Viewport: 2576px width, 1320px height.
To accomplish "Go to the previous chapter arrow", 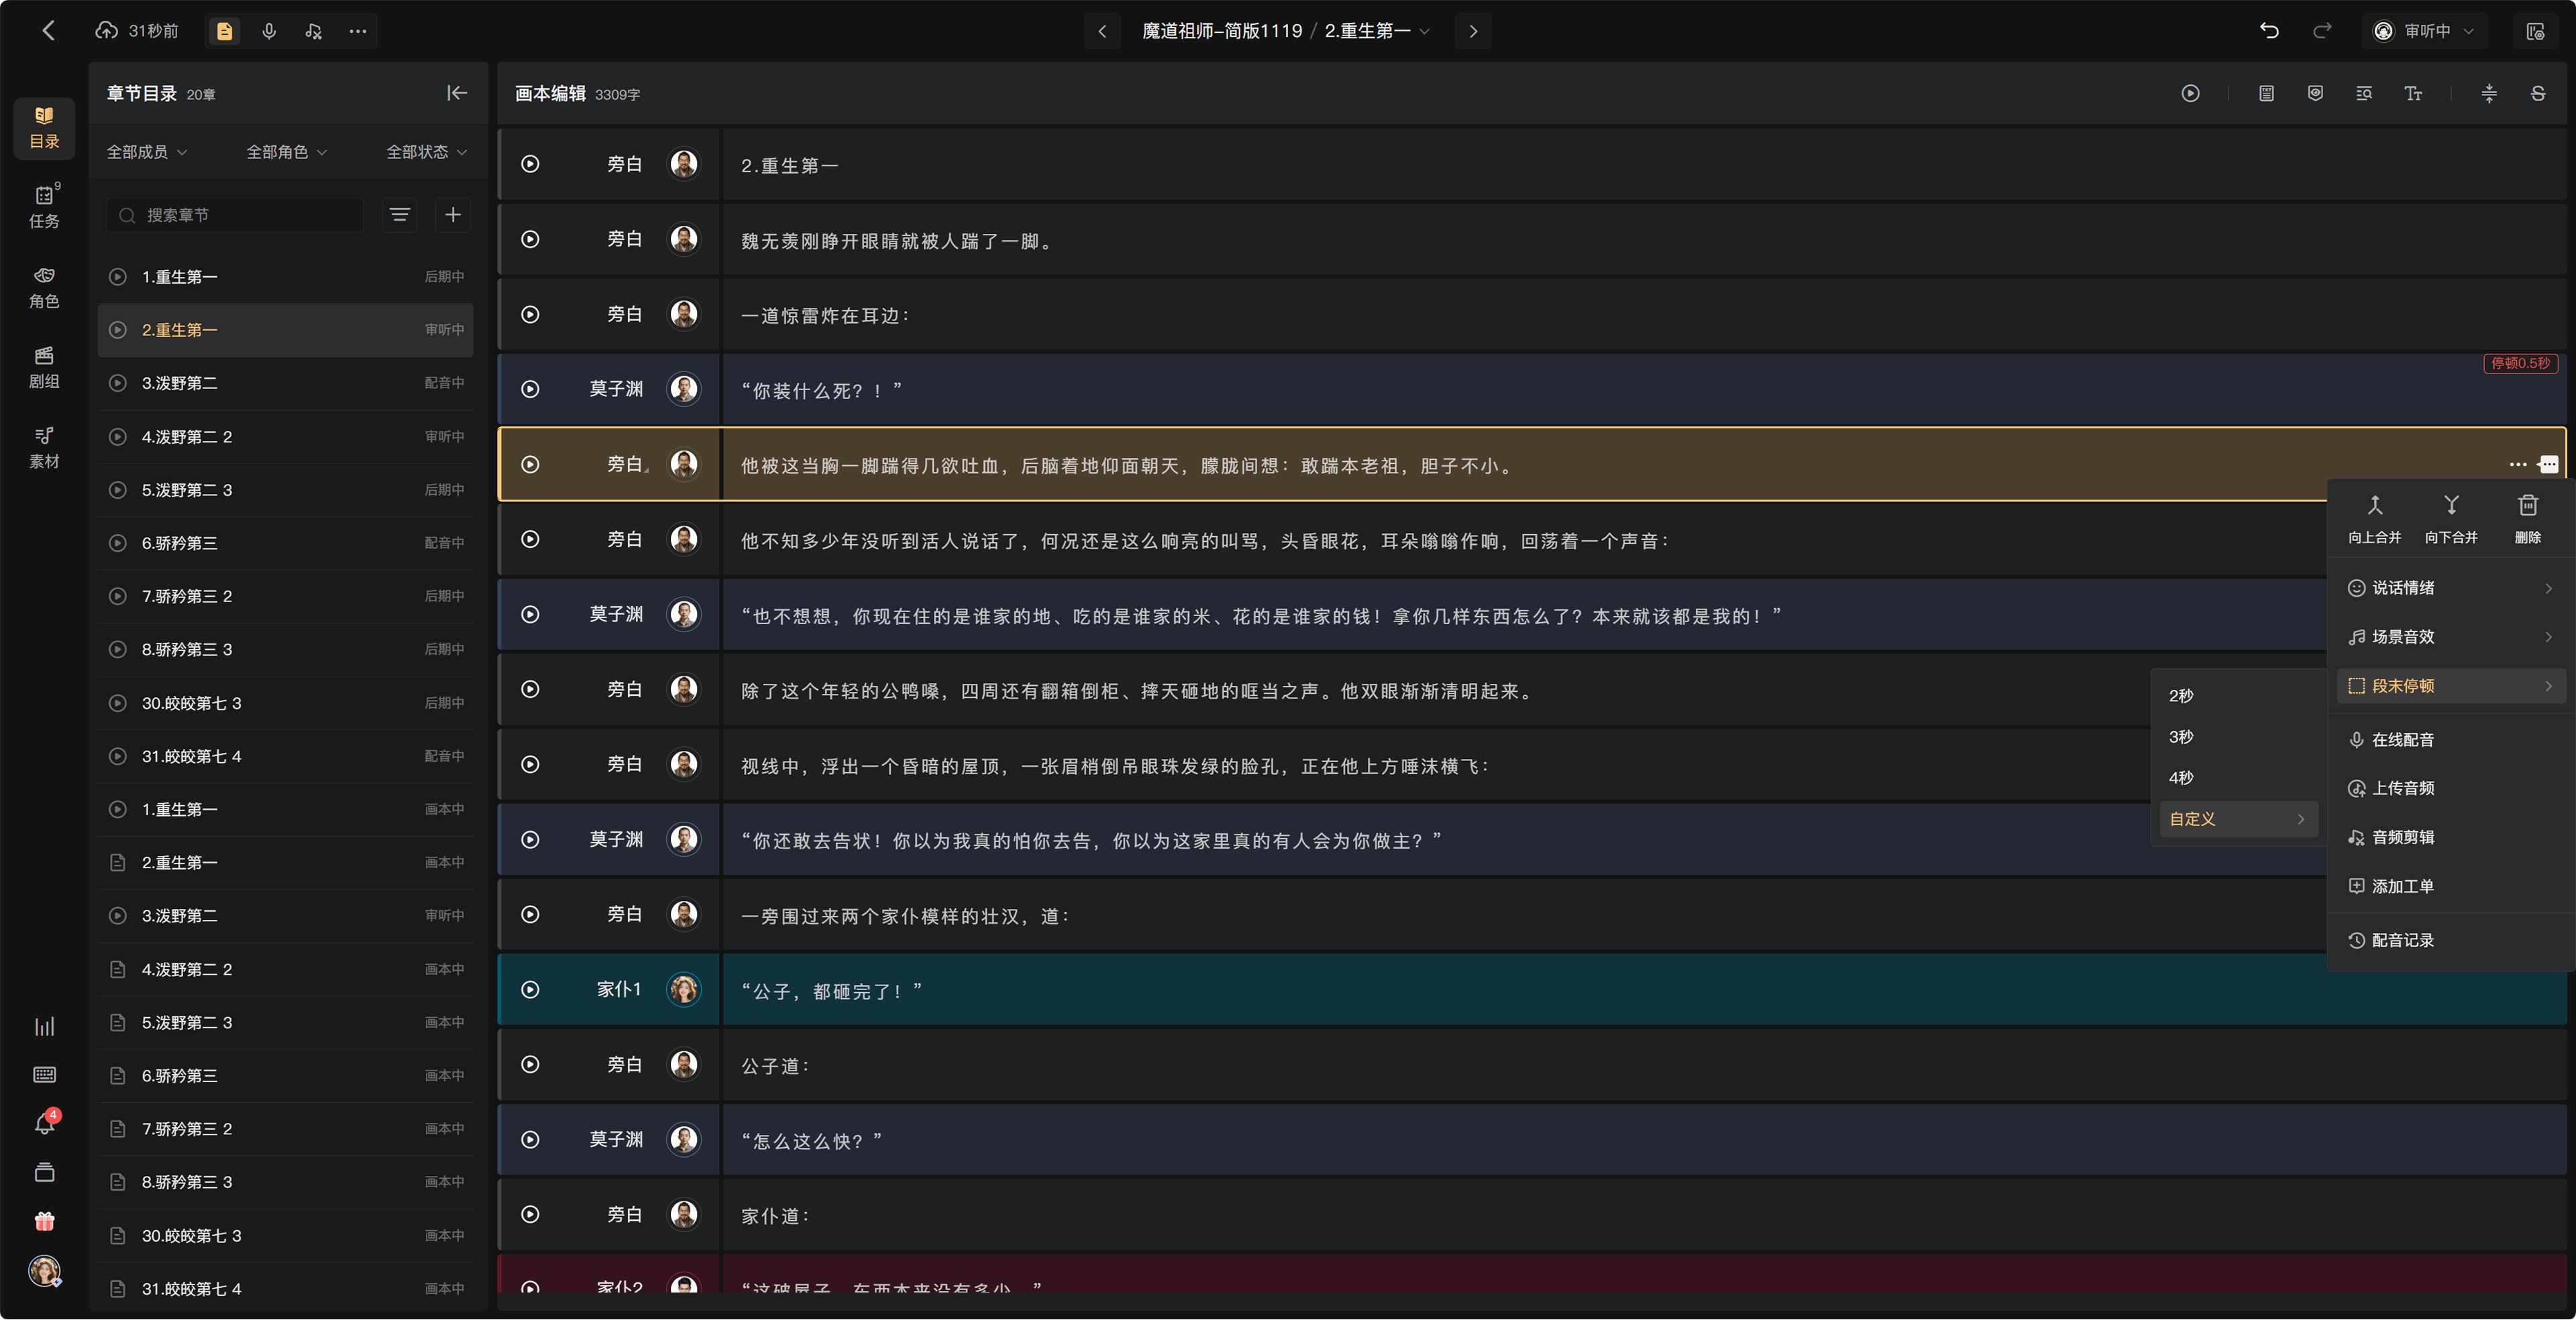I will 1102,31.
